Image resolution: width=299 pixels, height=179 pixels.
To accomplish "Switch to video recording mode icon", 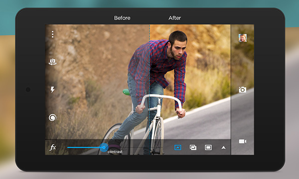I will (x=243, y=141).
